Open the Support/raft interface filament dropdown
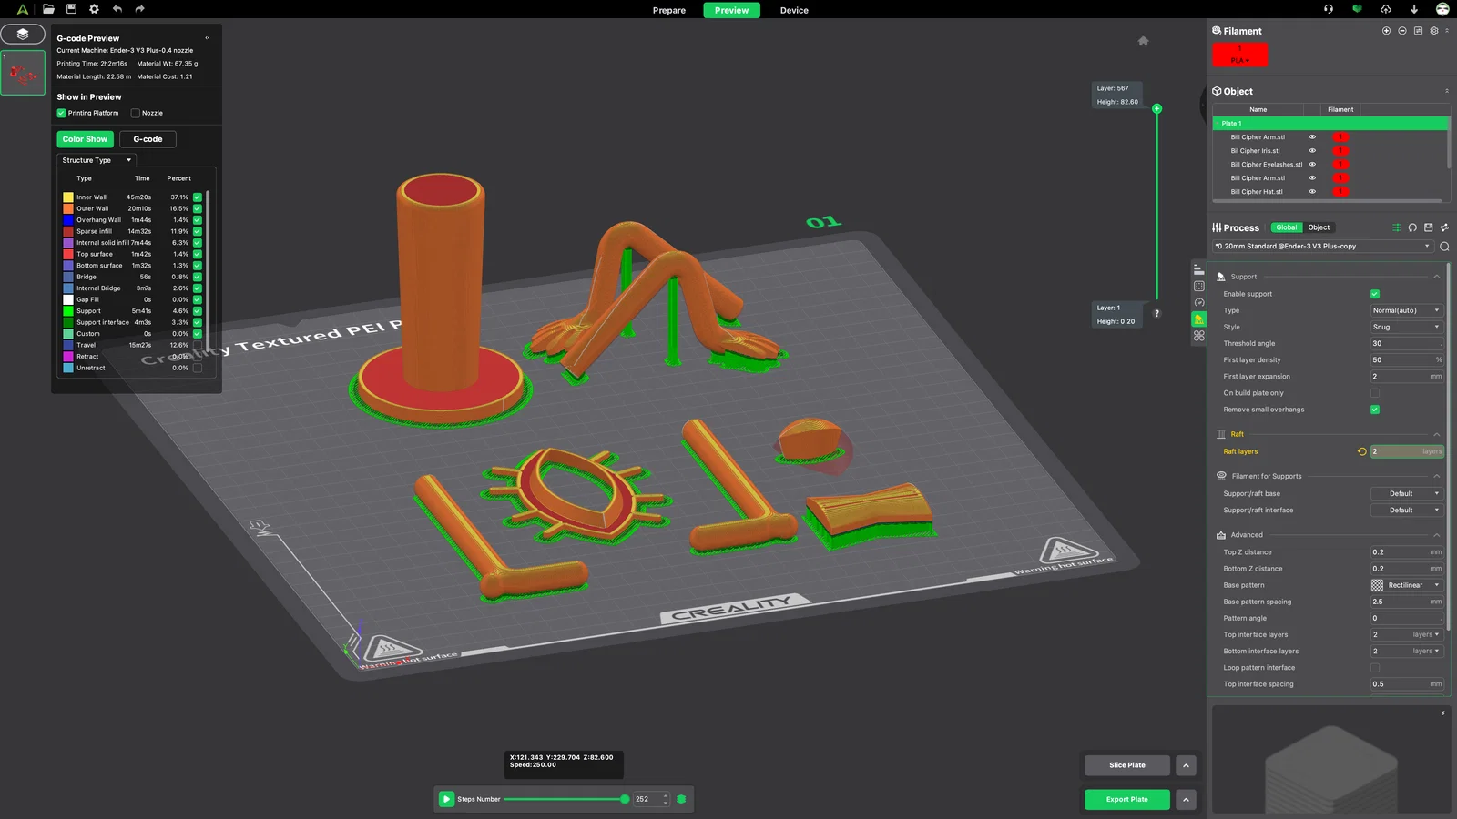The height and width of the screenshot is (819, 1457). point(1406,511)
